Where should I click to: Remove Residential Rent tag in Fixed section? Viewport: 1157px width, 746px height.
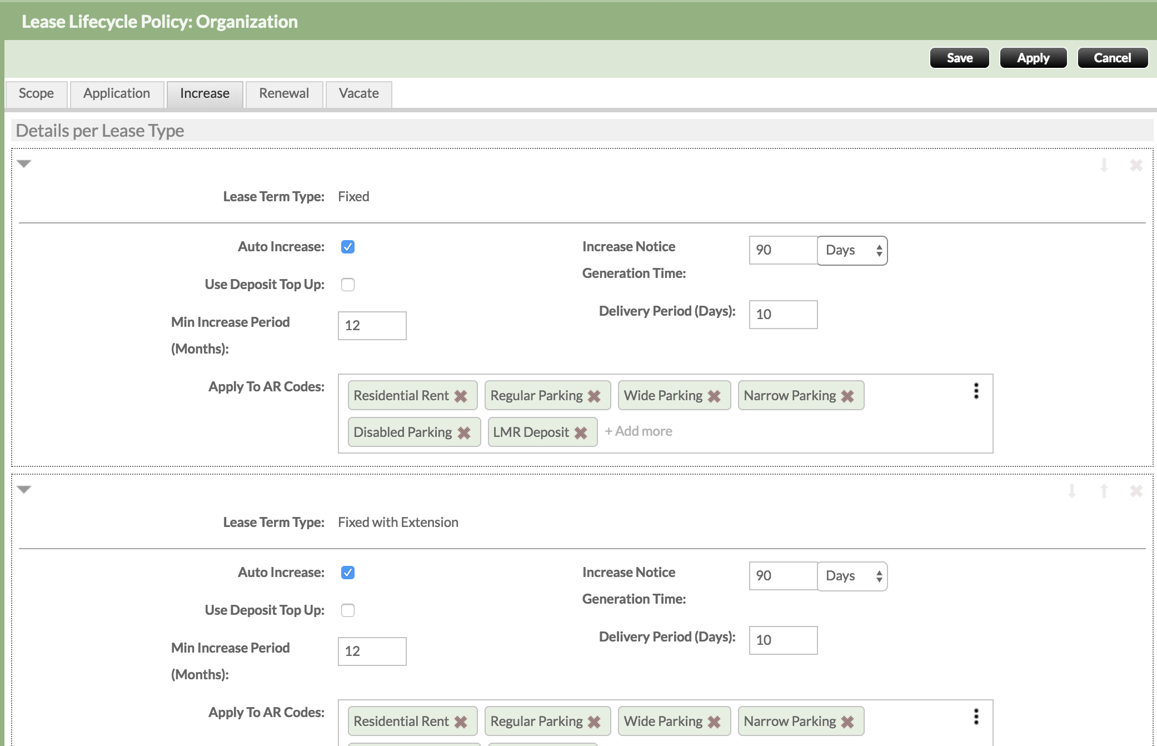[x=461, y=396]
